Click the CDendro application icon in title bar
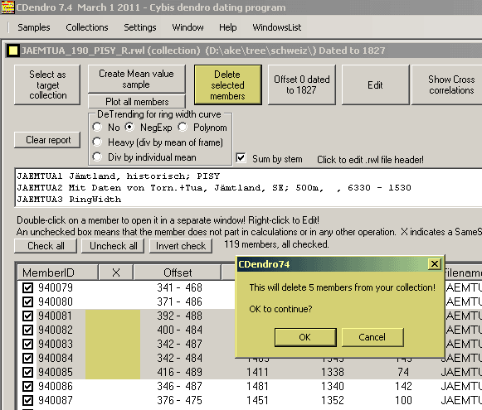 tap(7, 7)
